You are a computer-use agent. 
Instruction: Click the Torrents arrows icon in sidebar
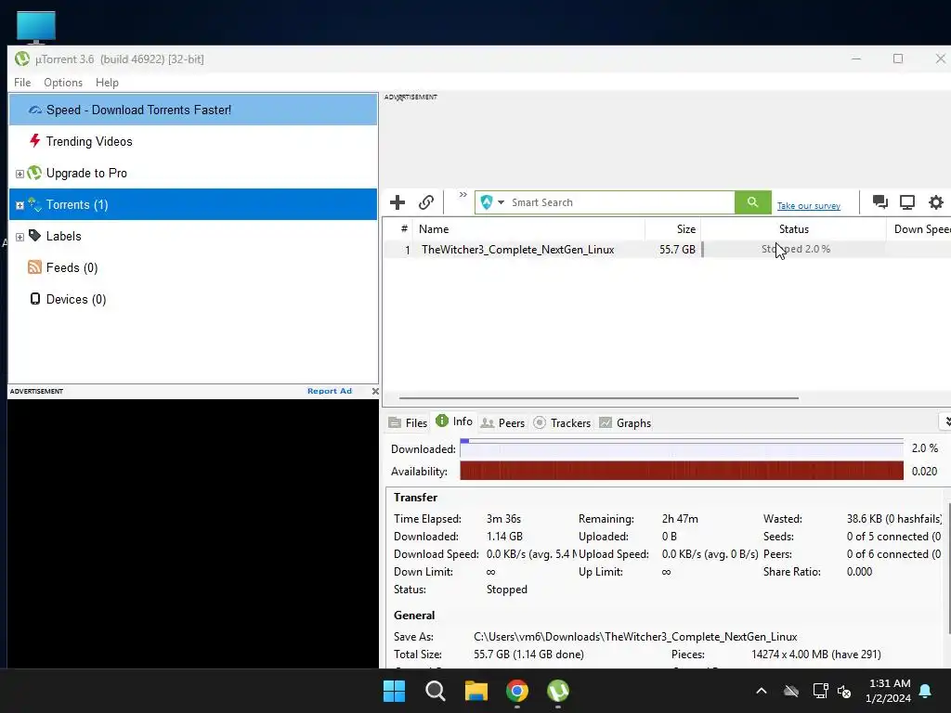[34, 204]
